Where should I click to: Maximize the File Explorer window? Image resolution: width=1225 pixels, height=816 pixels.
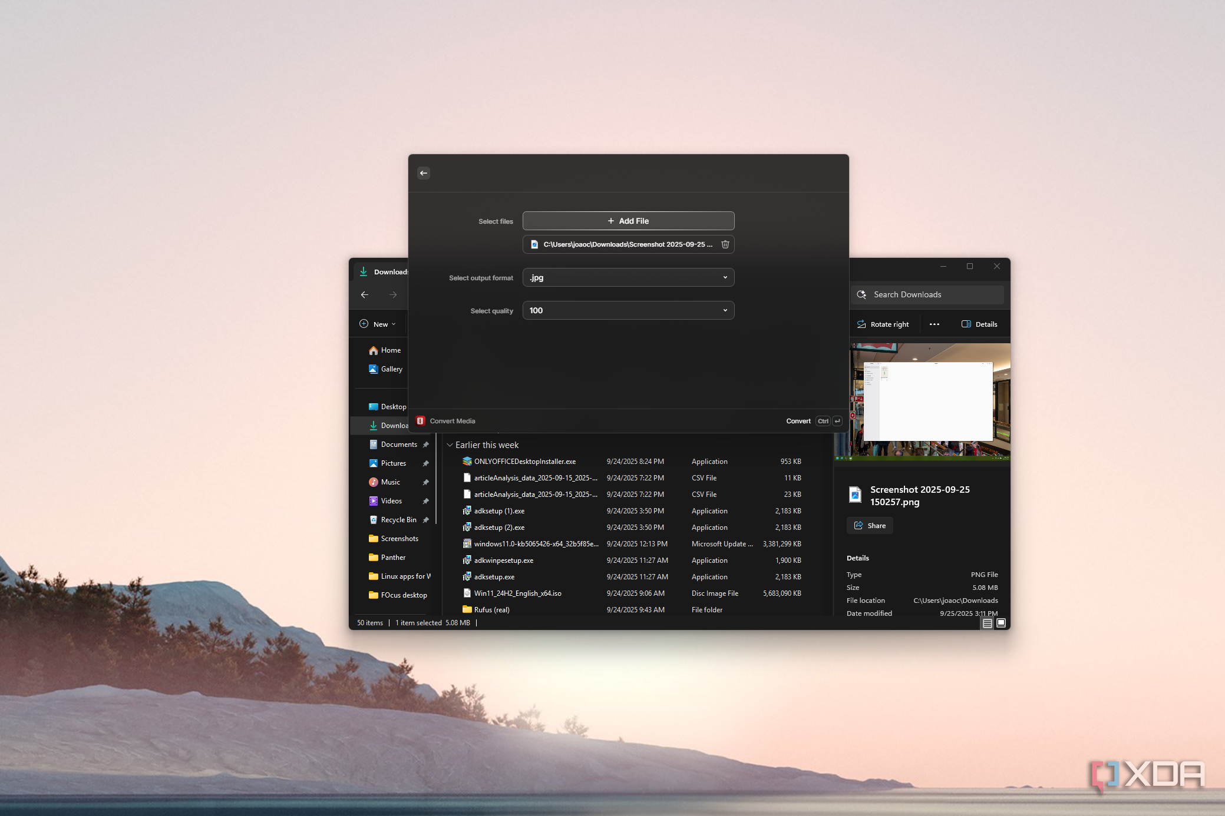pos(970,267)
